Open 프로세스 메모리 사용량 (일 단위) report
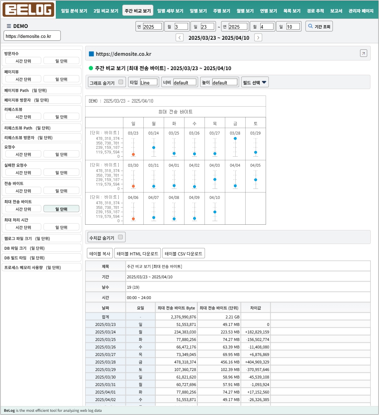Viewport: 379px width, 415px height. pyautogui.click(x=41, y=267)
